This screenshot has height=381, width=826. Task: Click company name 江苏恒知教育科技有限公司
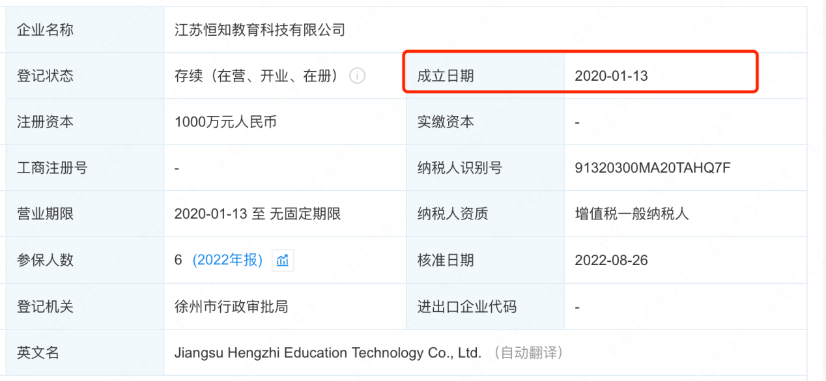pos(259,30)
